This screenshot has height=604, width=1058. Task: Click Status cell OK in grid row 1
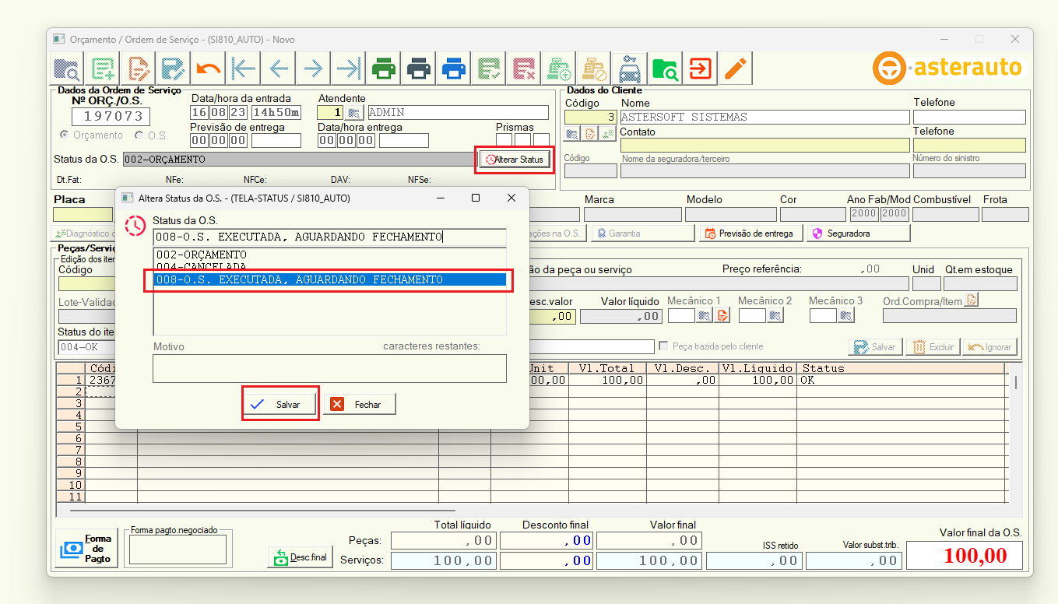tap(901, 380)
